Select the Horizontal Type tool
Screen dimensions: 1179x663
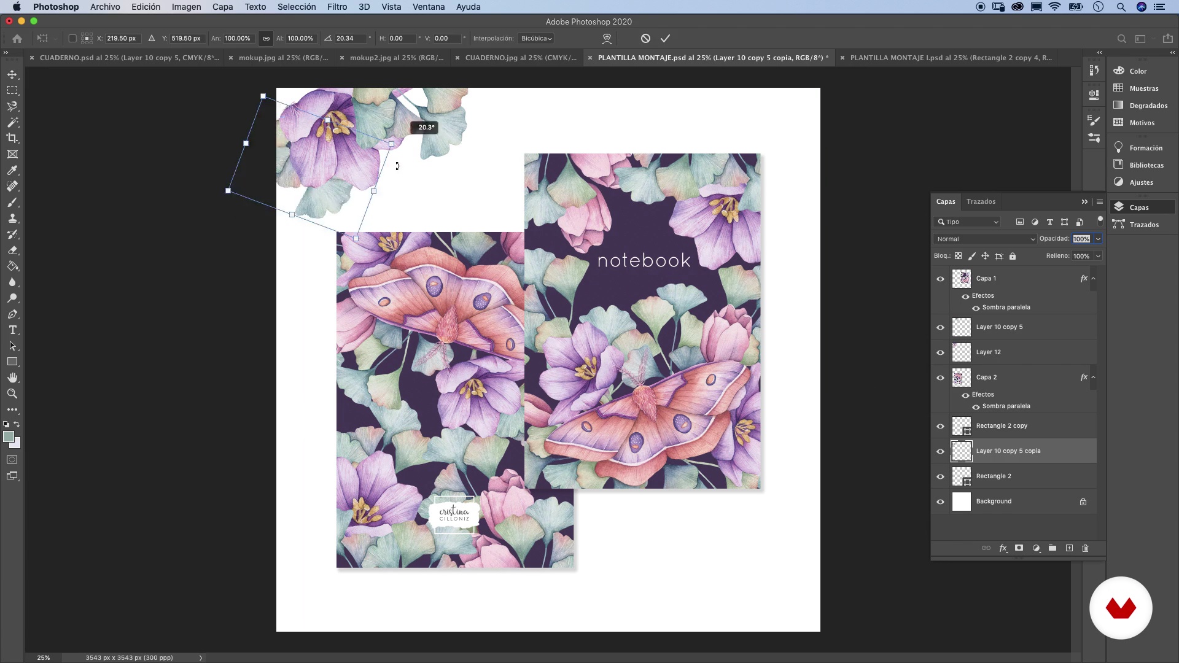click(12, 330)
